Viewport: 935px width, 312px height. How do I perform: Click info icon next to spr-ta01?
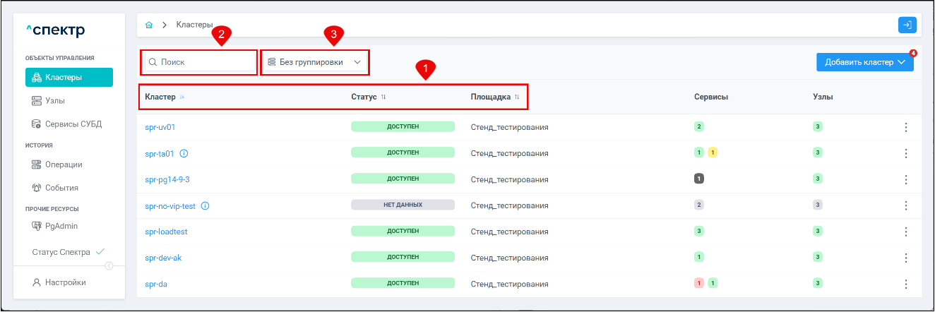coord(184,153)
